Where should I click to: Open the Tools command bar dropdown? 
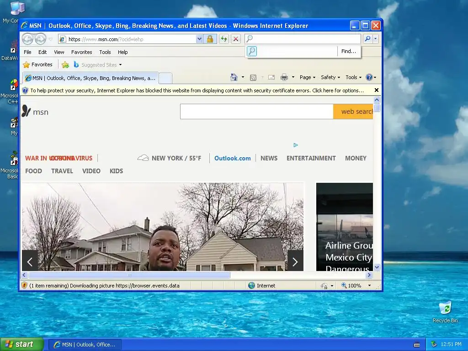[353, 77]
